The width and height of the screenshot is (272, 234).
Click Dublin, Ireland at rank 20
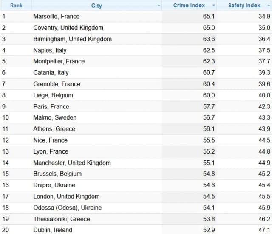pyautogui.click(x=53, y=230)
